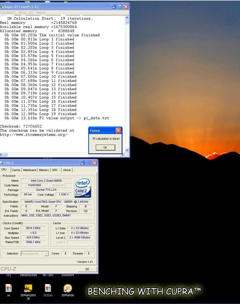Click the Super PI horizontal scroll right arrow

click(123, 155)
